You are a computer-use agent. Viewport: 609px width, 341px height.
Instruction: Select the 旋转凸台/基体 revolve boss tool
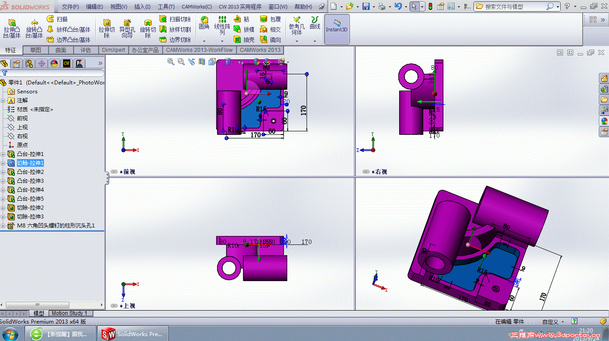(x=34, y=29)
